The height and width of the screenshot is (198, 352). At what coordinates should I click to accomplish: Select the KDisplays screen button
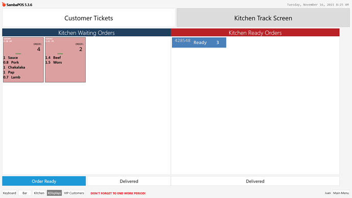[x=54, y=193]
